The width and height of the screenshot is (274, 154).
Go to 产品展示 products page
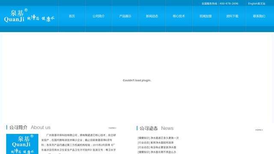click(125, 16)
